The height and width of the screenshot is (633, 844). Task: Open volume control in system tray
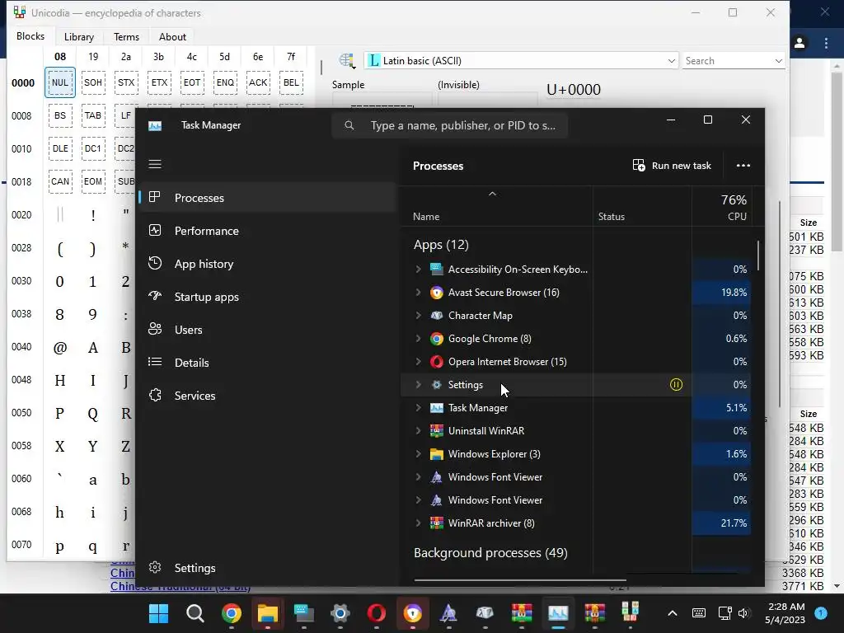coord(743,613)
